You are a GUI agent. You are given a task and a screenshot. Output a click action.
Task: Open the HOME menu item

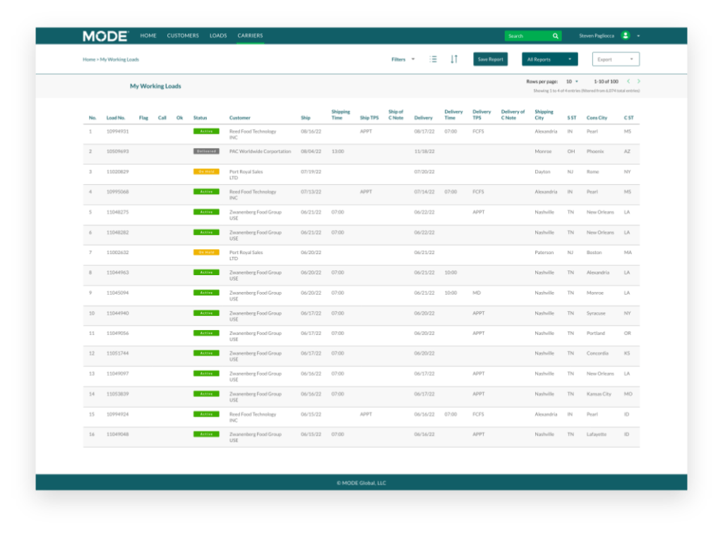click(x=148, y=35)
